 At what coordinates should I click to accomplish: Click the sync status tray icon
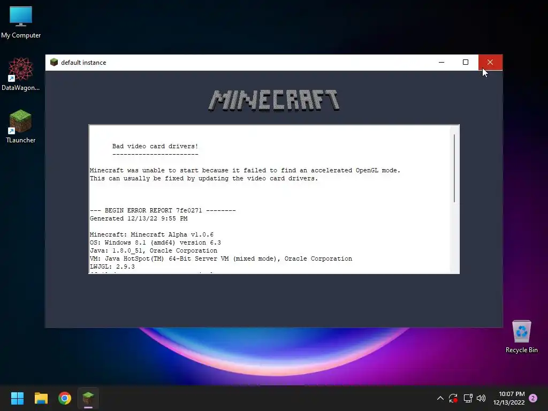tap(453, 398)
